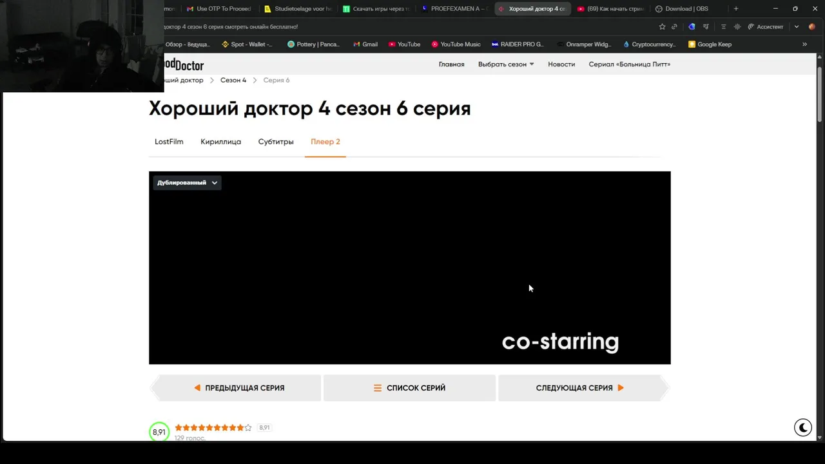
Task: Open the YouTube Music bookmark
Action: (x=456, y=44)
